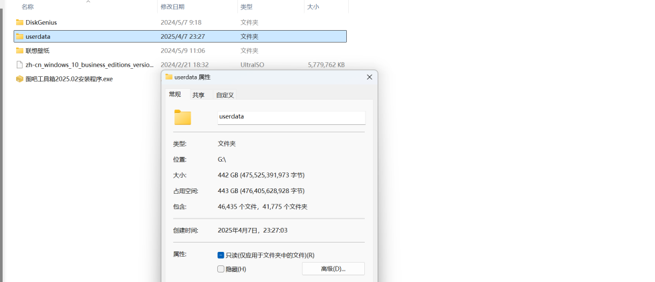Select the DiskGenius folder name
Screen dimensions: 655x282
click(x=41, y=22)
